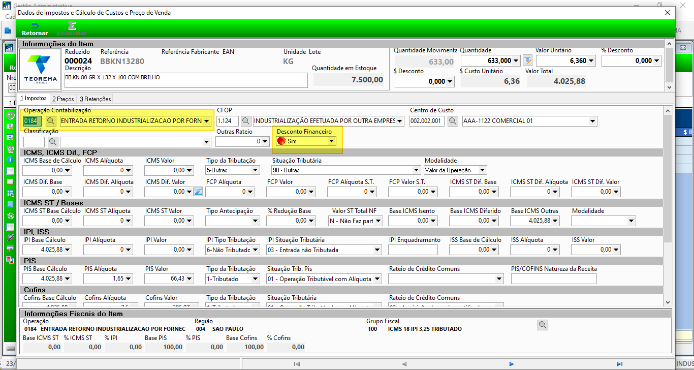This screenshot has width=694, height=370.
Task: Toggle the Desconto Financeiro Sim selector
Action: pos(306,141)
